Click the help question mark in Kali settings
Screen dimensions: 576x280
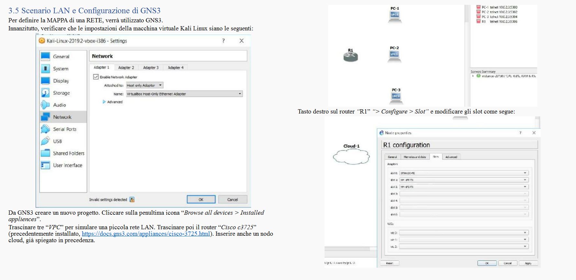pos(223,41)
